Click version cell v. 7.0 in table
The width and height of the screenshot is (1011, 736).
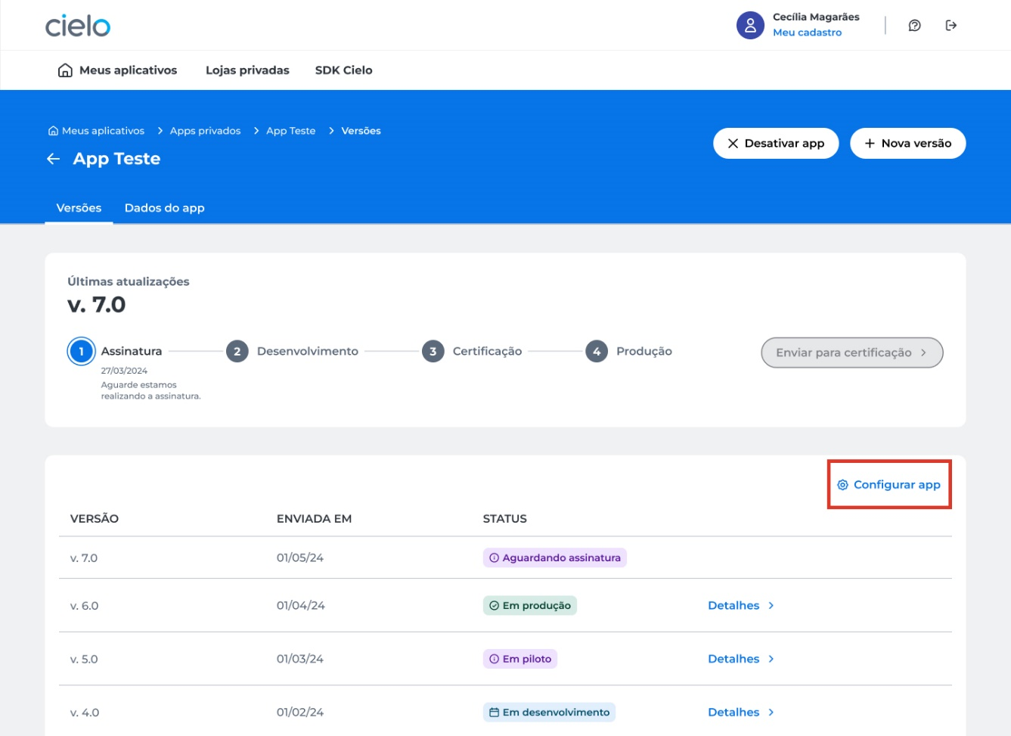pyautogui.click(x=84, y=558)
